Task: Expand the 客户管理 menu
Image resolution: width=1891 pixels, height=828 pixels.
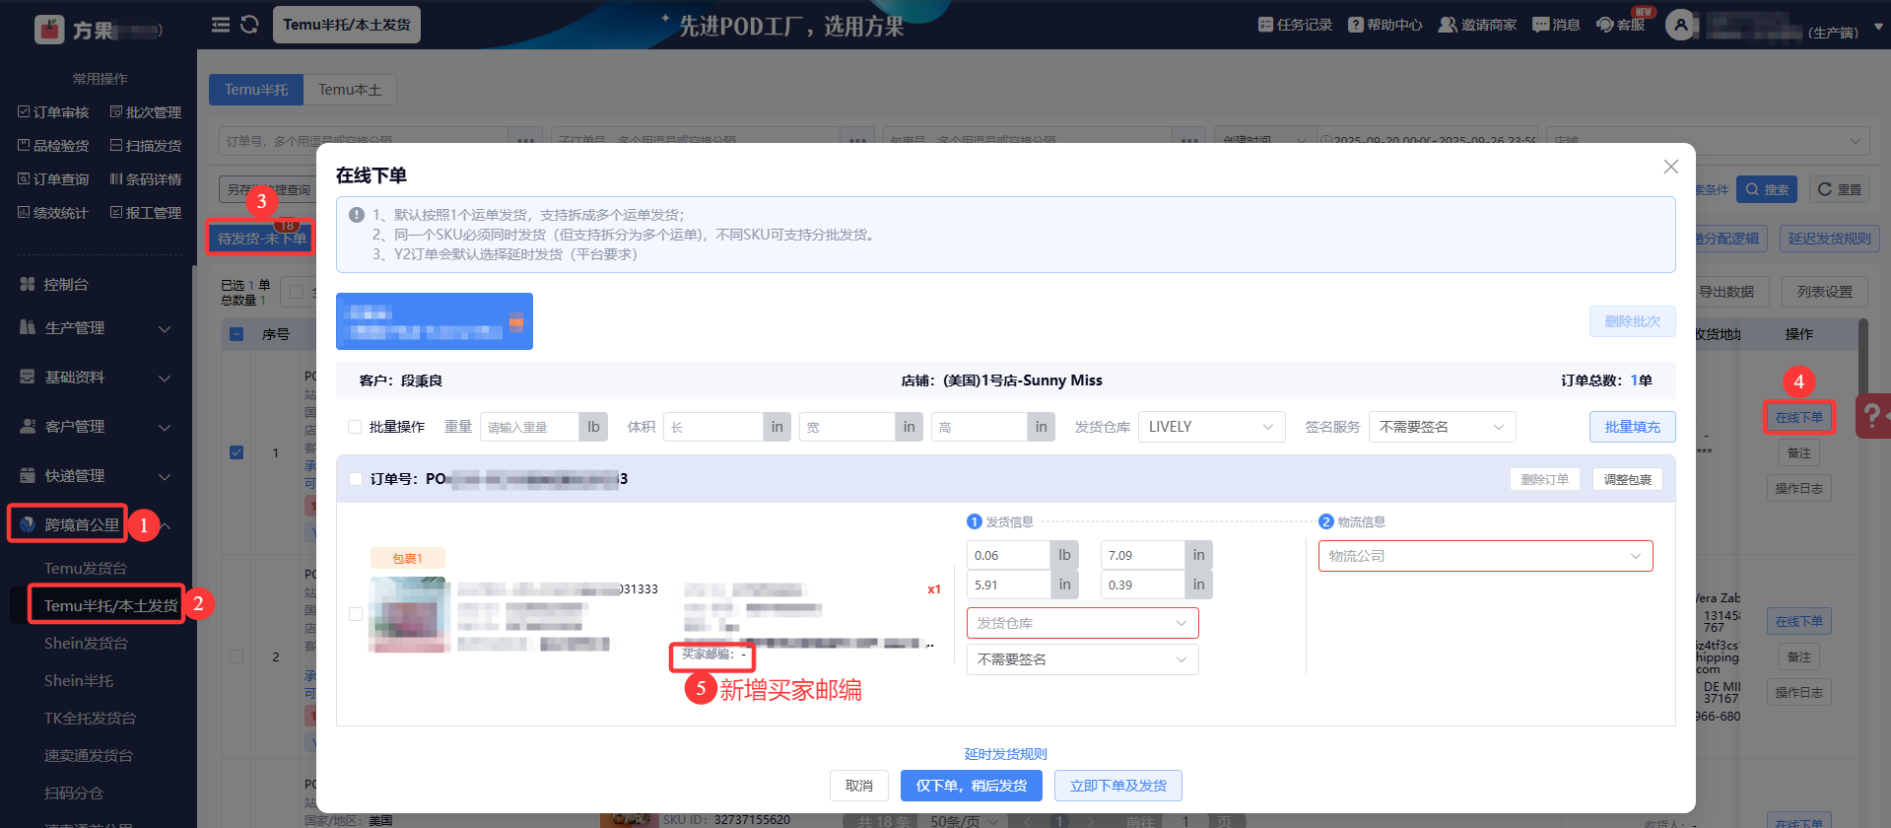Action: click(96, 427)
